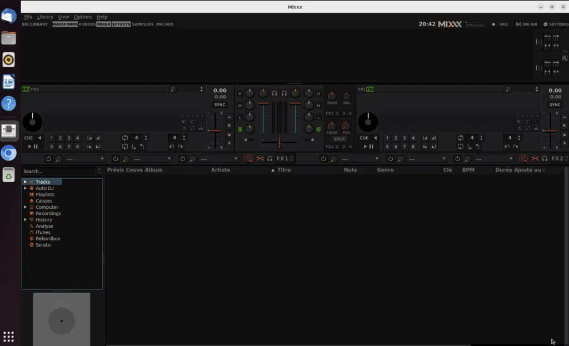Toggle the 4 DECKS view button
This screenshot has height=346, width=569.
click(87, 24)
